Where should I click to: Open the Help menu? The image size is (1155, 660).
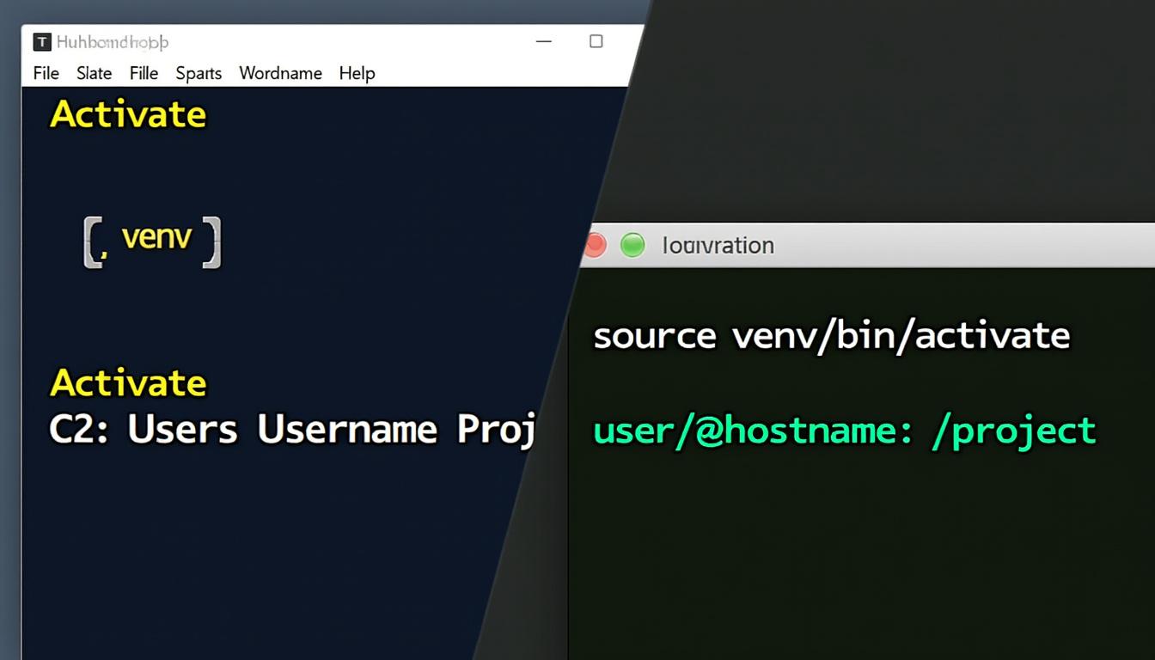tap(357, 74)
